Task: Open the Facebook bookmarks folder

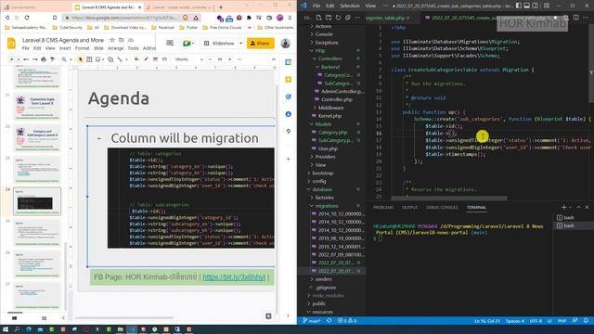Action: tap(163, 28)
